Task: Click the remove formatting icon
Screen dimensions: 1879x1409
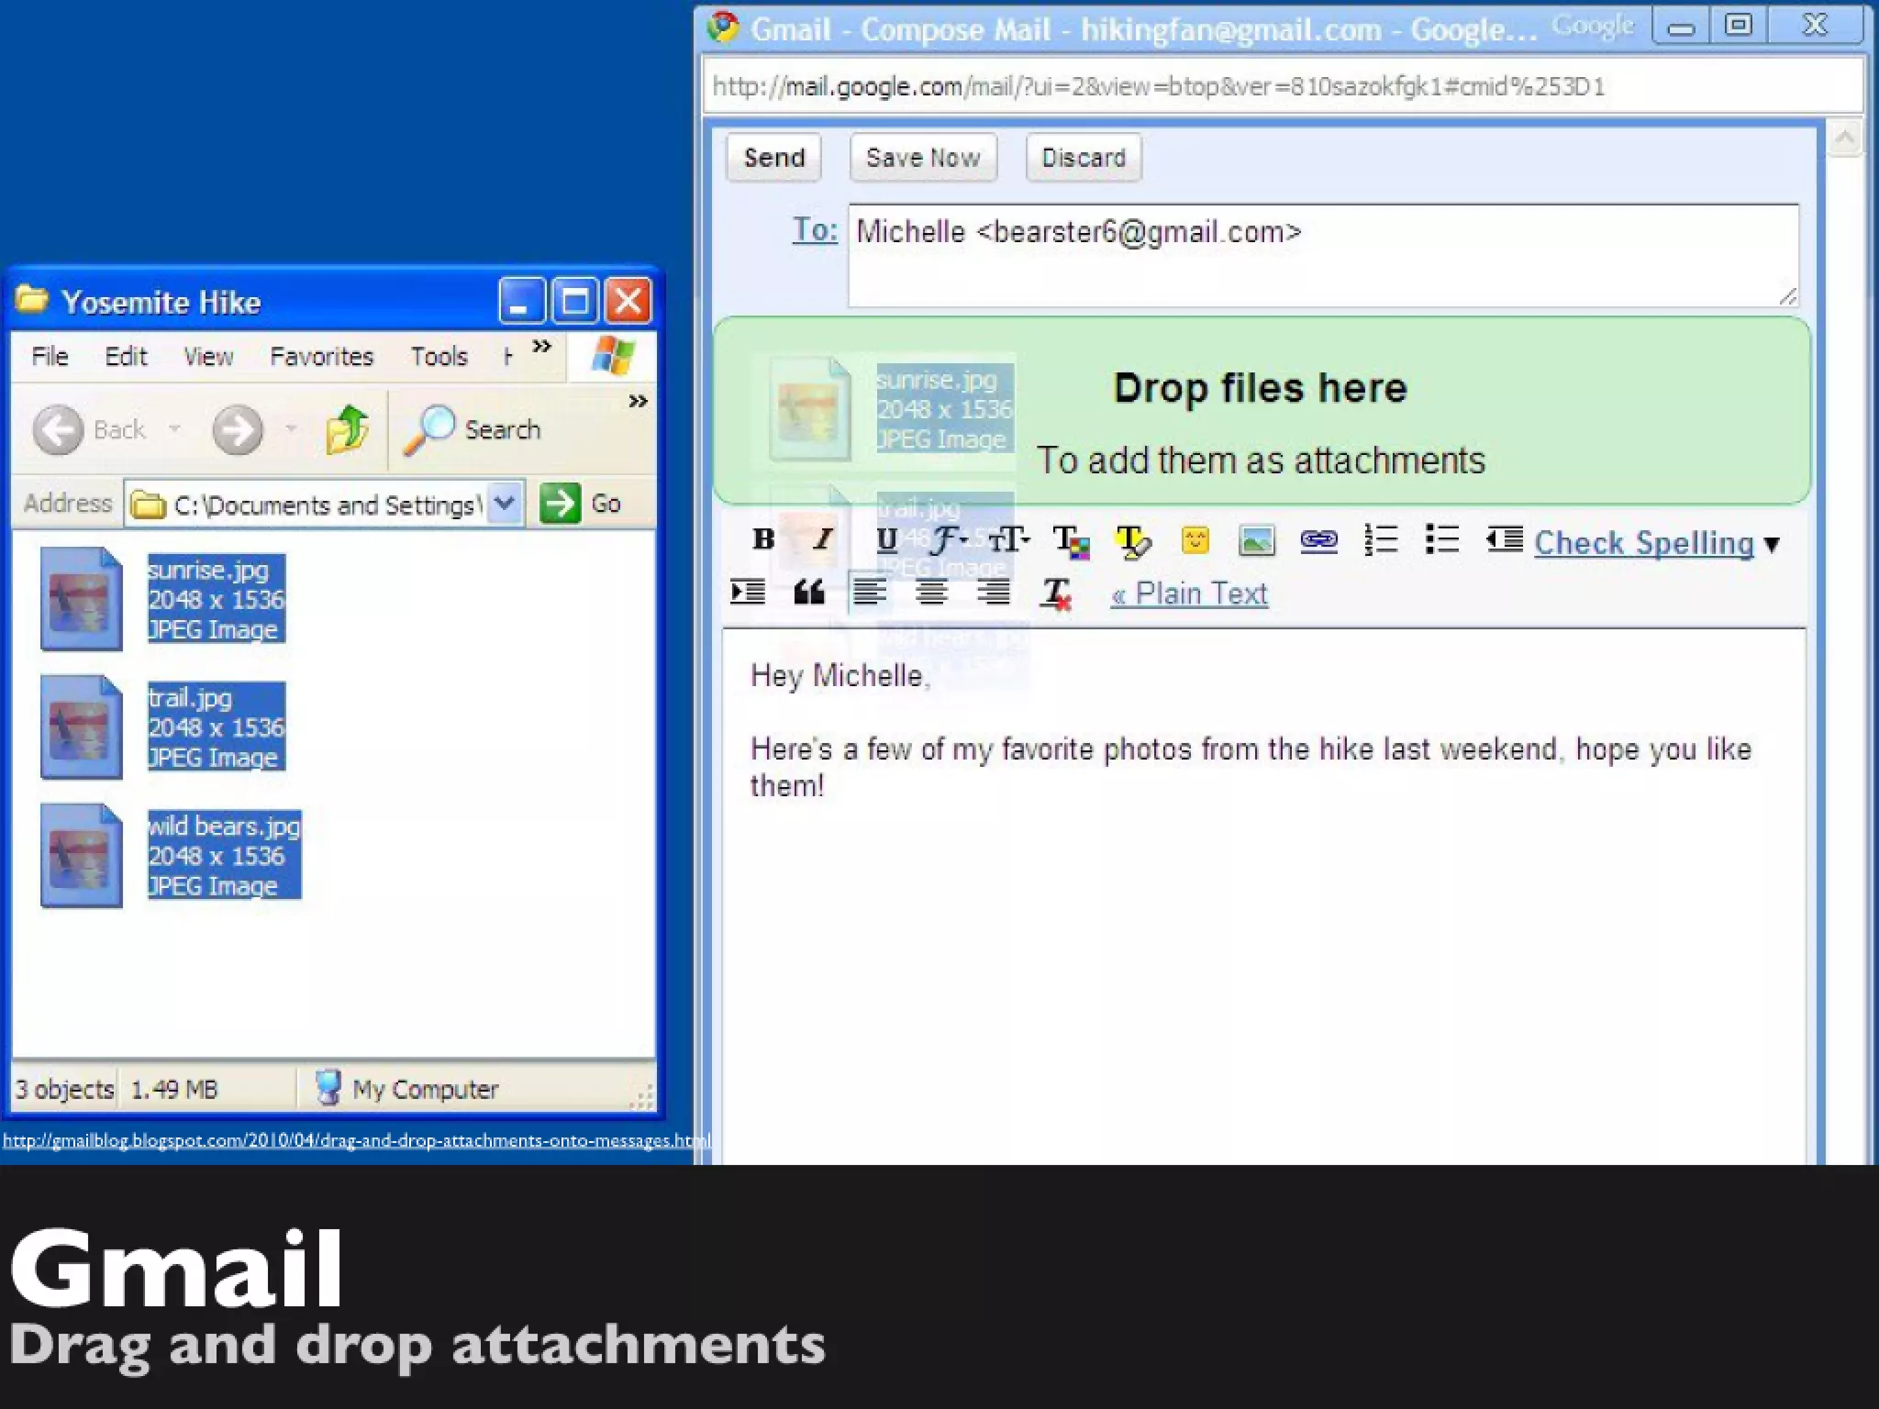Action: click(x=1055, y=594)
